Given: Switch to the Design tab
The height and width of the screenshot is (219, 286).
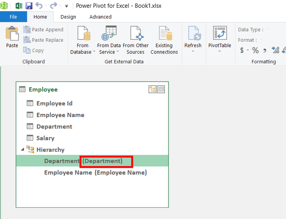Looking at the screenshot, I should coord(68,17).
